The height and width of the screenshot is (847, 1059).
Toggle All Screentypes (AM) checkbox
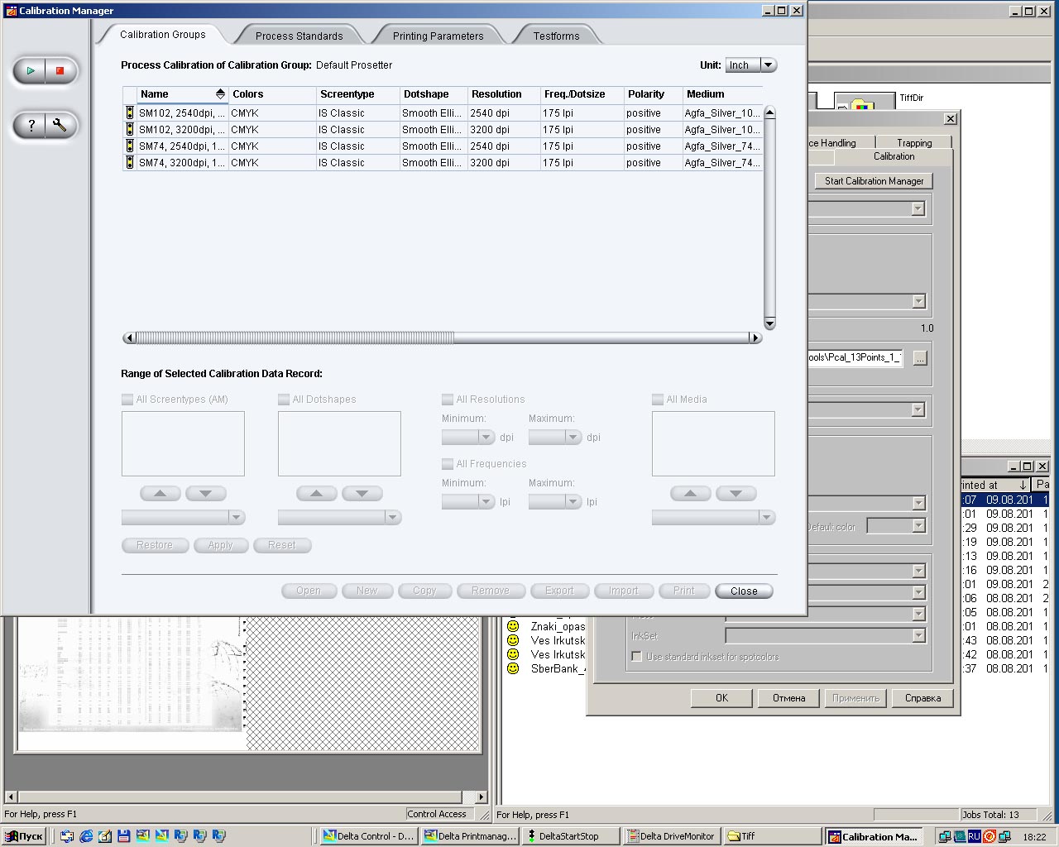pyautogui.click(x=127, y=400)
